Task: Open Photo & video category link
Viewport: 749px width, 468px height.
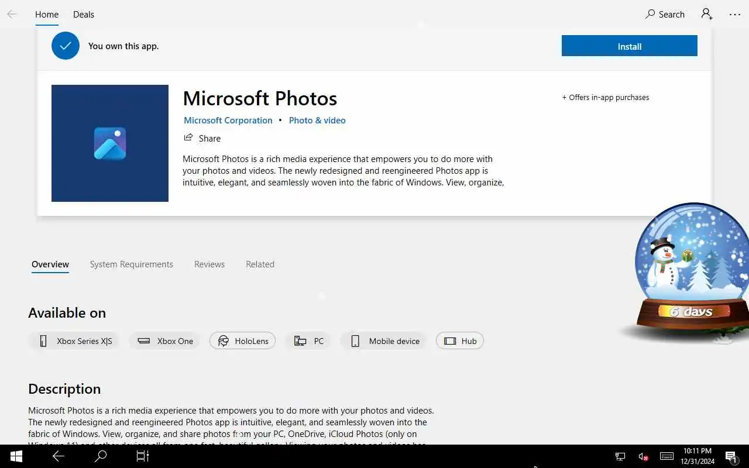Action: [317, 121]
